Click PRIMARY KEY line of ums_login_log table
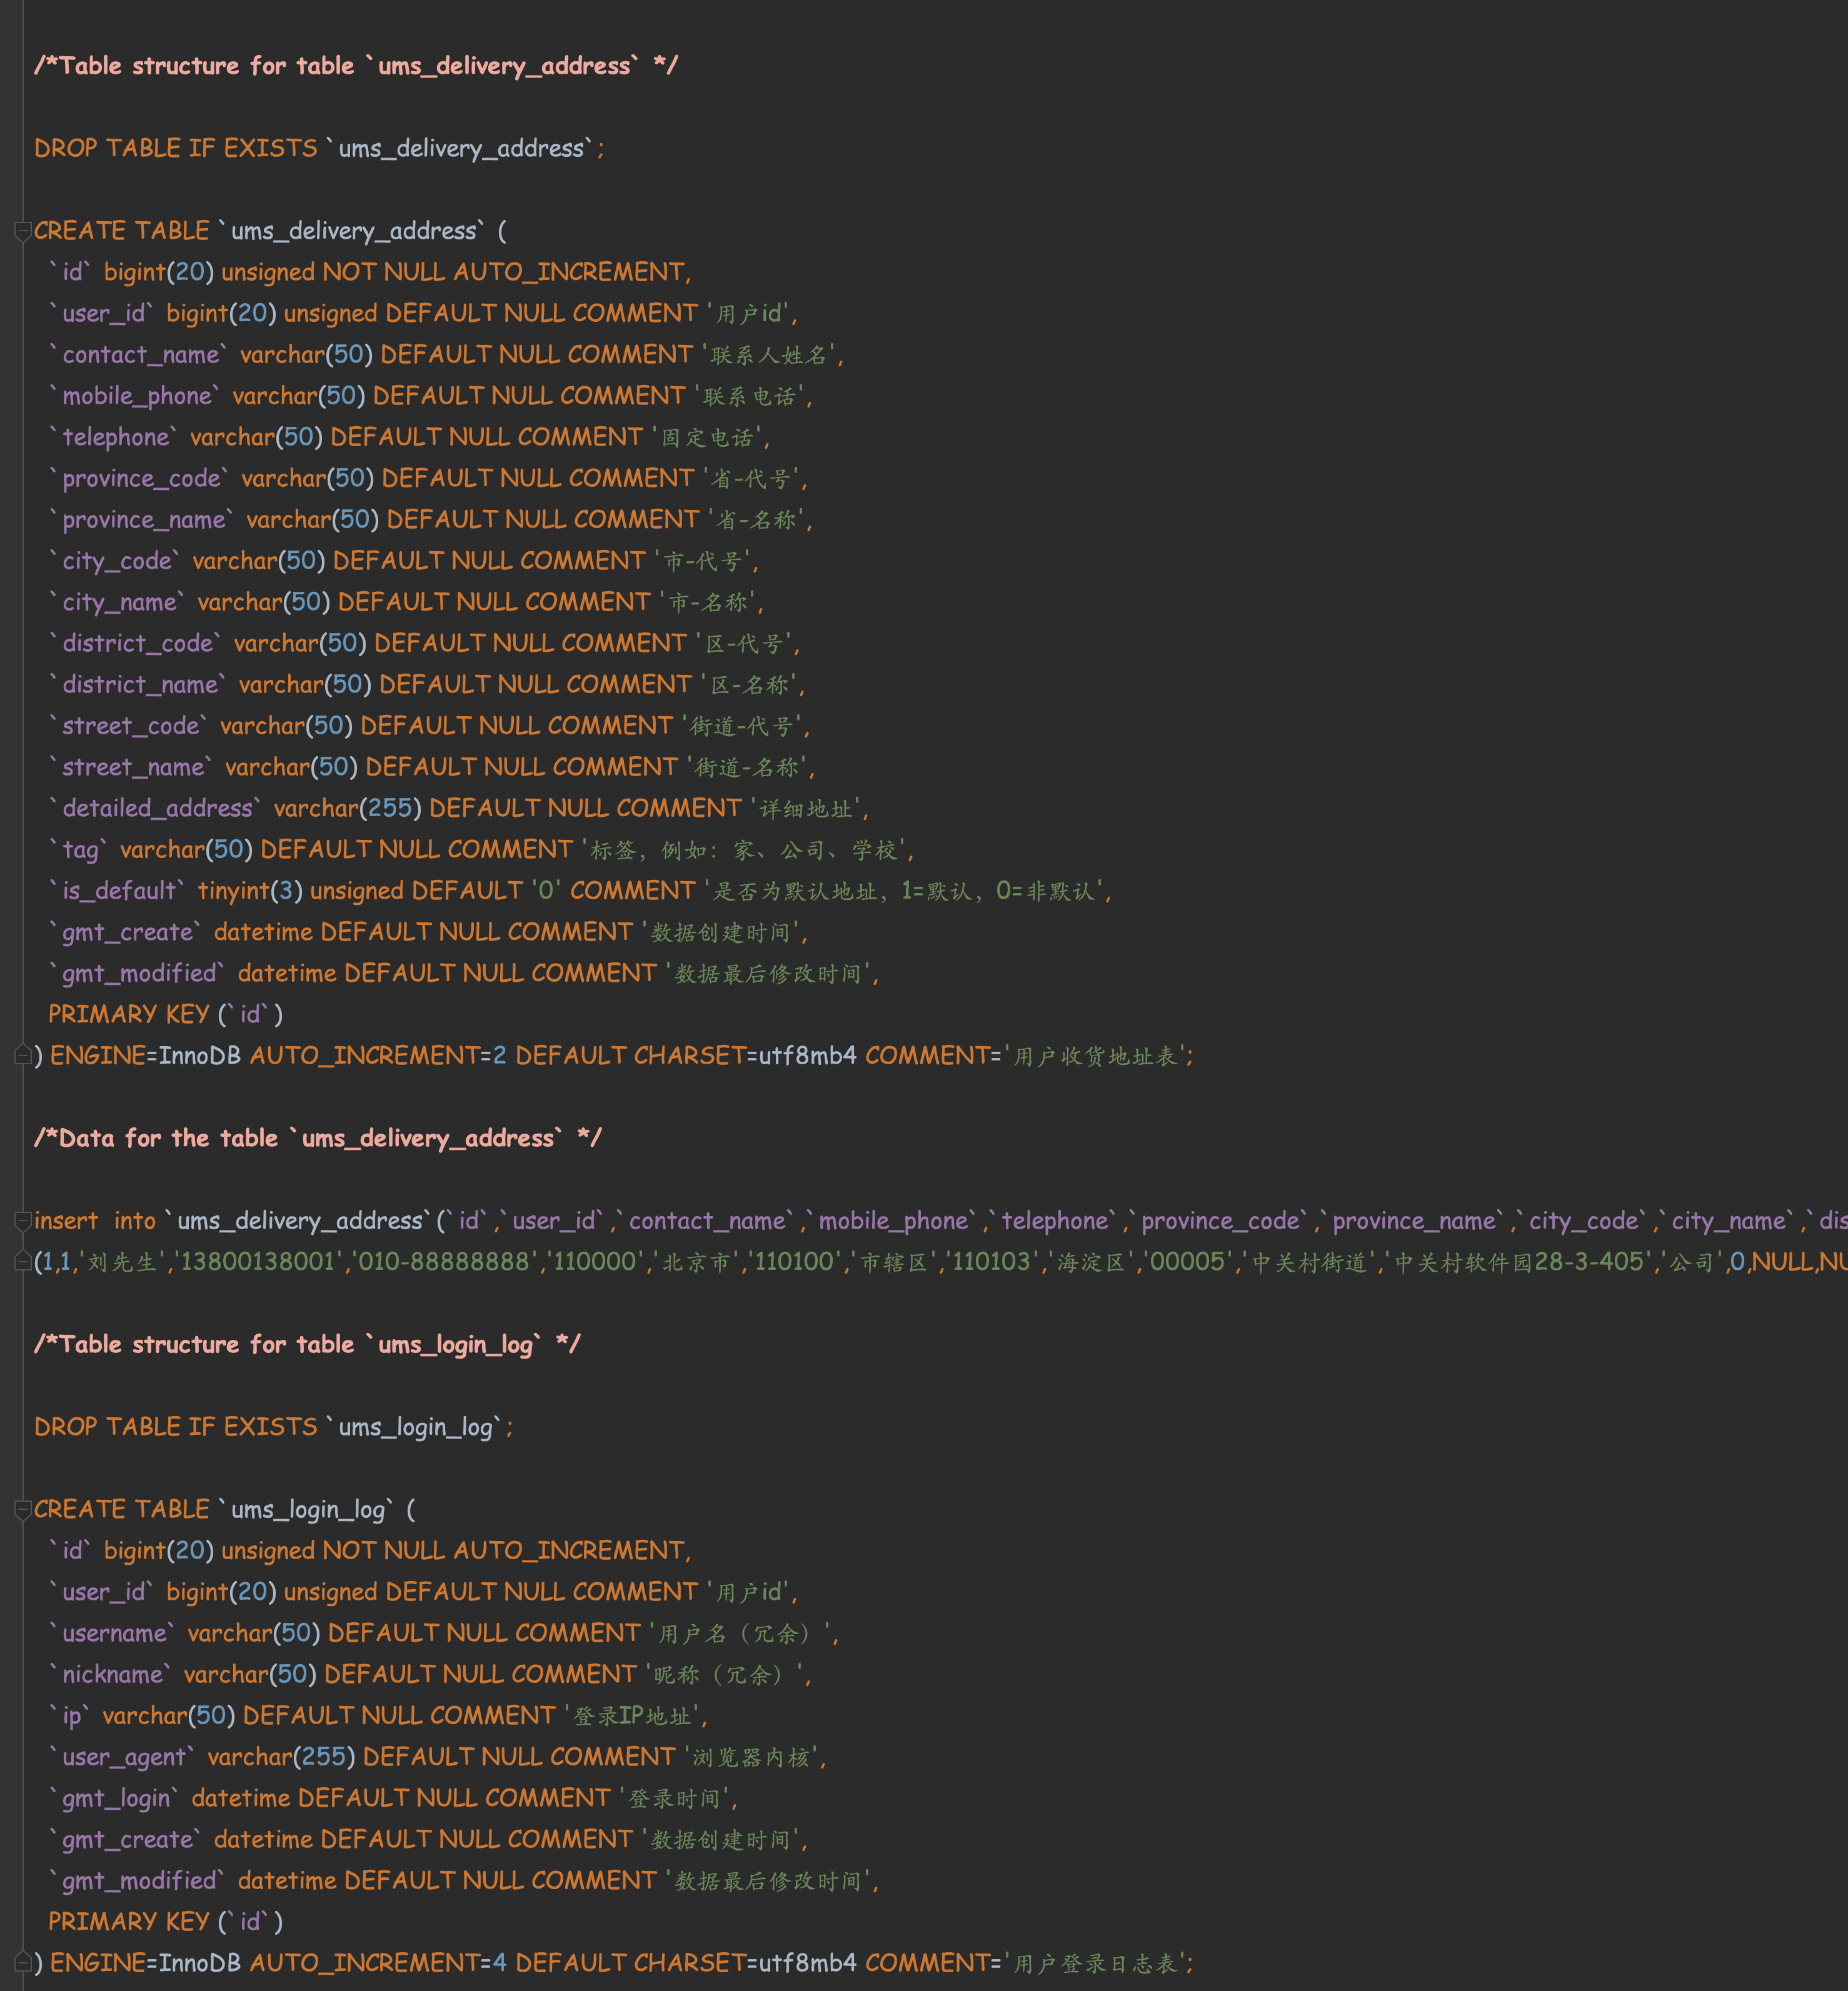 [x=166, y=1921]
